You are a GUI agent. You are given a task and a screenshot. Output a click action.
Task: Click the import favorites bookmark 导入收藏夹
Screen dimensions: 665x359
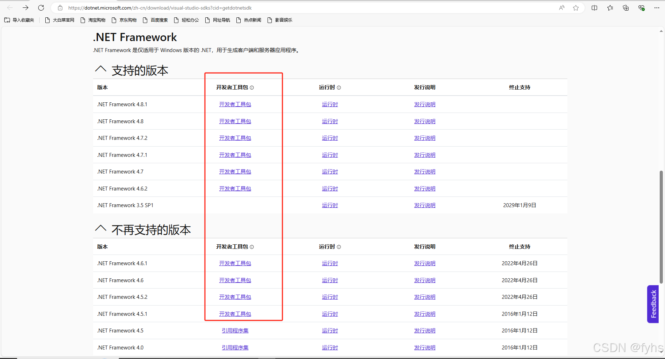(x=19, y=20)
